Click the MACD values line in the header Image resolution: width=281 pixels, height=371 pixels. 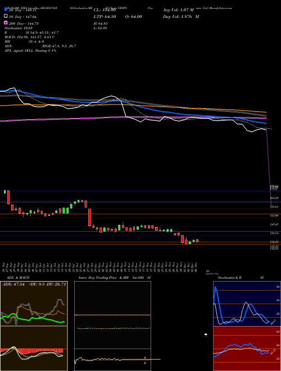[x=30, y=37]
